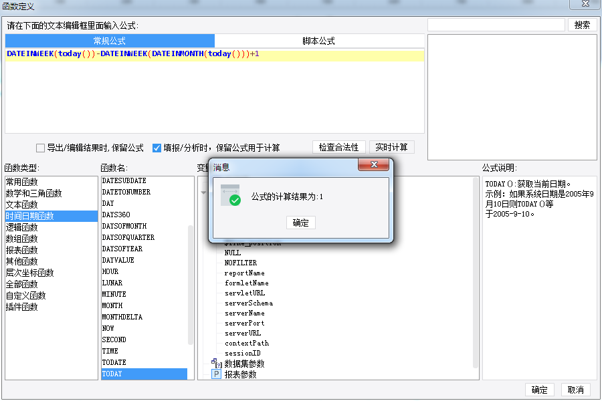Viewport: 602px width, 401px height.
Task: Select DAY function name
Action: coord(144,203)
